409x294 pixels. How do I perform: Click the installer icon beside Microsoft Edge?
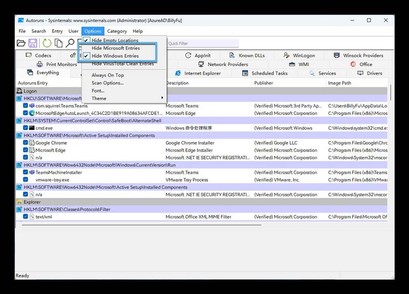(x=32, y=150)
